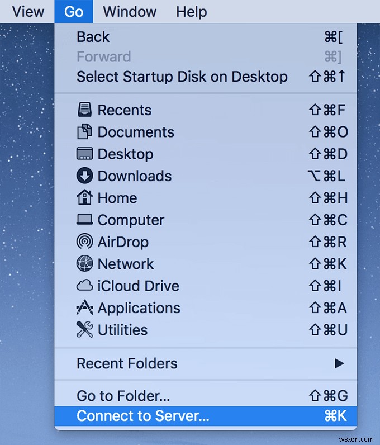Click the Utilities tools icon
The image size is (380, 445).
pyautogui.click(x=84, y=330)
